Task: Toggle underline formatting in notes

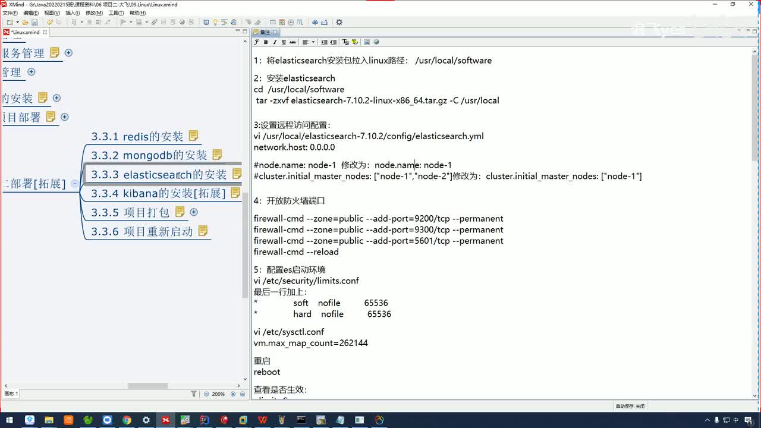Action: (284, 42)
